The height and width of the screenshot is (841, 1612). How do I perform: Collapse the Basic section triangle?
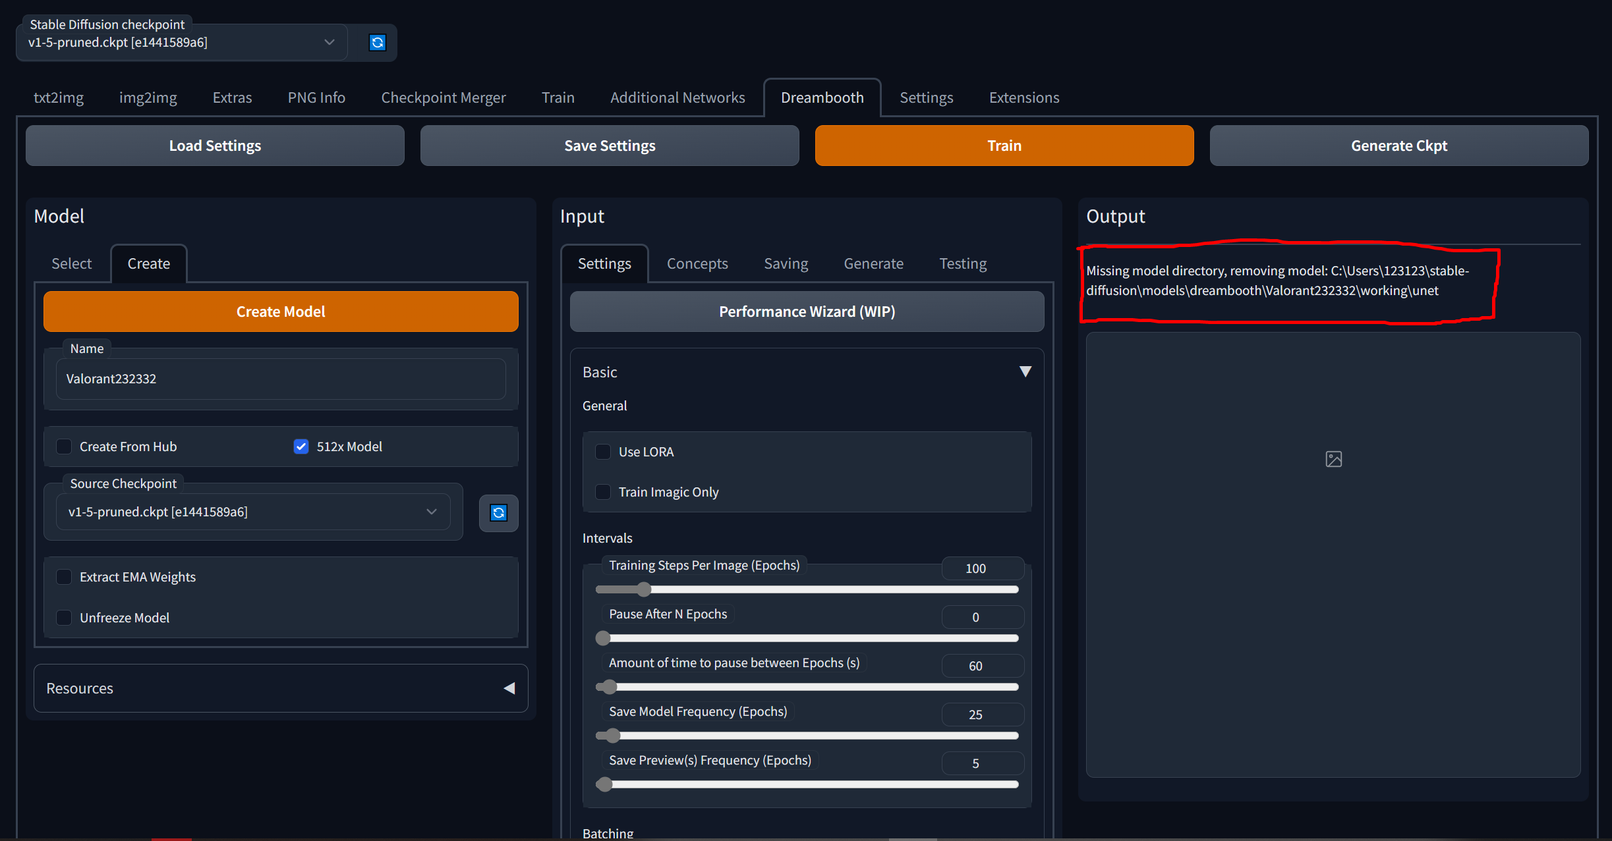(1025, 371)
